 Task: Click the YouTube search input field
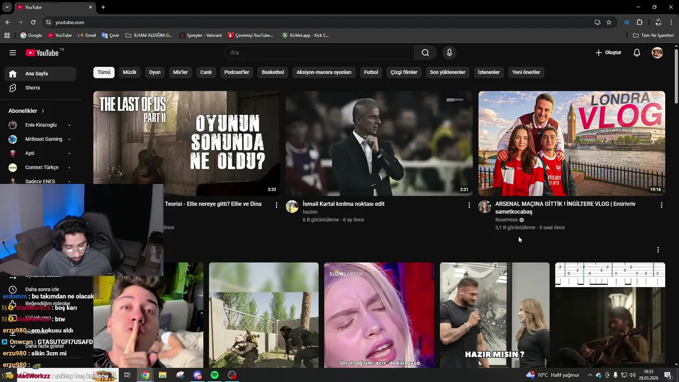pos(319,53)
